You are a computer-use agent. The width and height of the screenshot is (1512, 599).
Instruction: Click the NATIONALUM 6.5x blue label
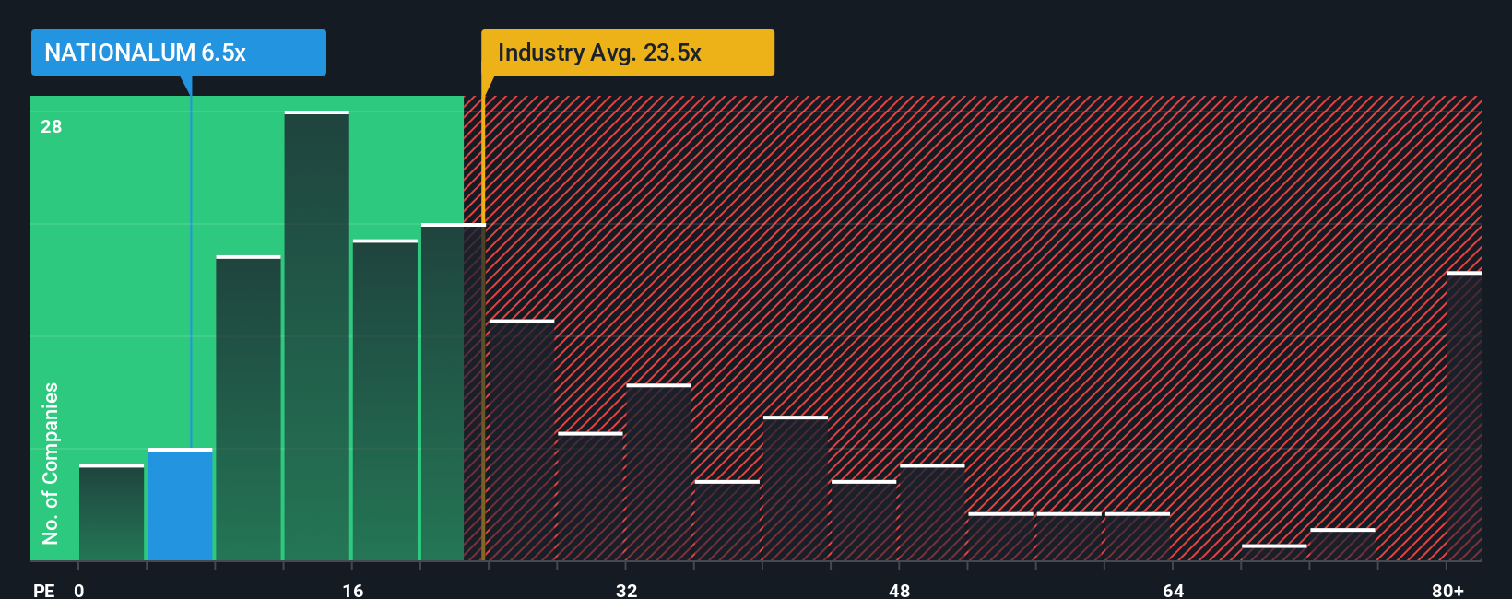(x=178, y=53)
